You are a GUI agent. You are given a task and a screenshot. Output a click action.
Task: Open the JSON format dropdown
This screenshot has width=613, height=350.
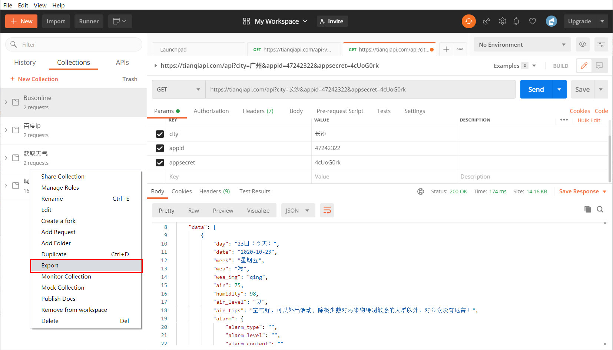point(298,210)
